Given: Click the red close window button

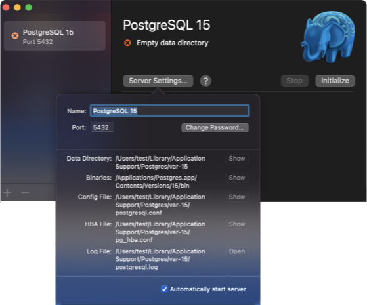Looking at the screenshot, I should point(6,7).
